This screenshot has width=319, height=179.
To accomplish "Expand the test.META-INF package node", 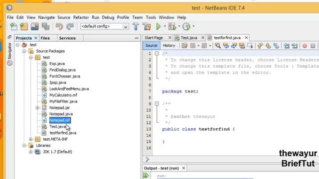I will [31, 139].
